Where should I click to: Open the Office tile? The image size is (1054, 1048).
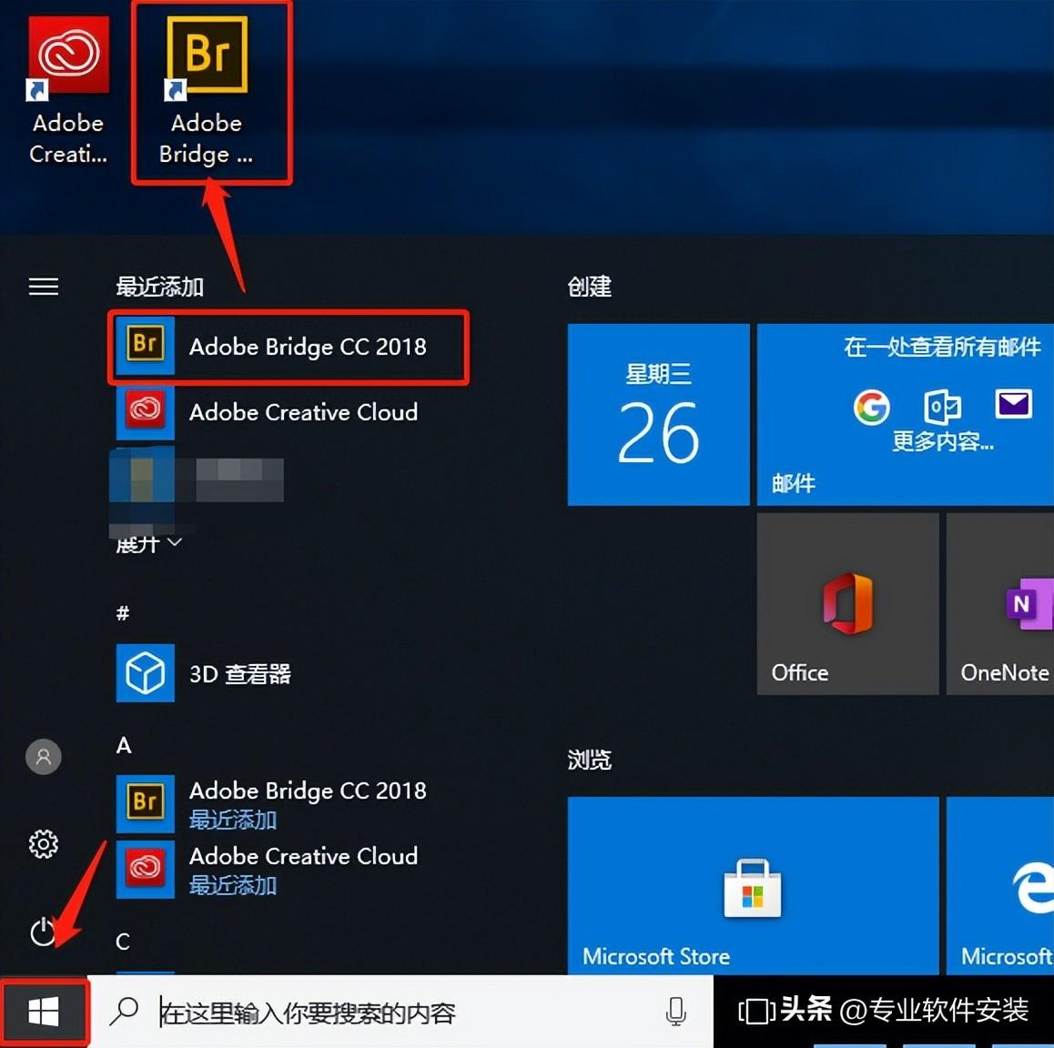point(847,604)
